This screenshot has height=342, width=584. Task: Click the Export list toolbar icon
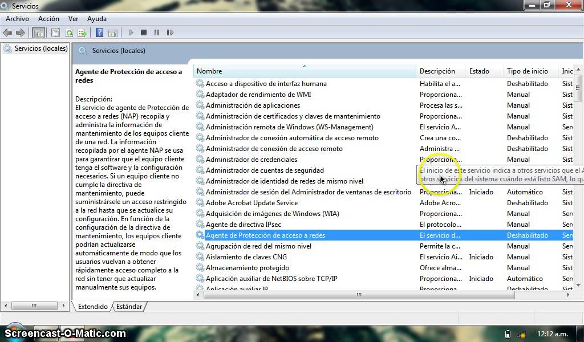(82, 32)
